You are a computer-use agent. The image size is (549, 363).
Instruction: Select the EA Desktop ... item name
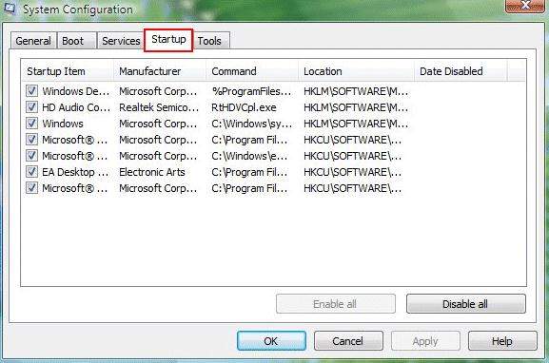coord(75,172)
